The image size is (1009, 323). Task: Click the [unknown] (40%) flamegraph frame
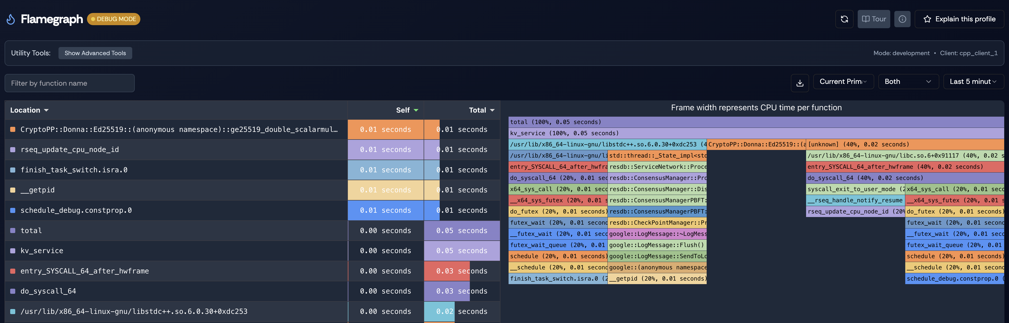(905, 144)
